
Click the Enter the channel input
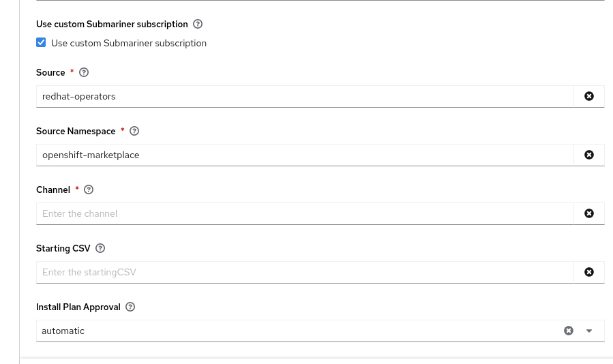tap(305, 213)
